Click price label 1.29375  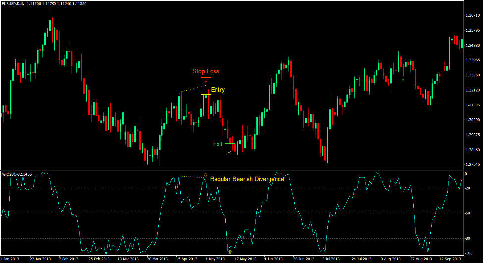[x=473, y=135]
